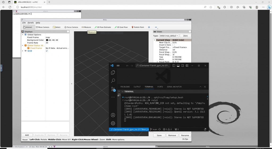This screenshot has height=149, width=272.
Task: Toggle the Invert Z Axis checkbox
Action: (173, 45)
